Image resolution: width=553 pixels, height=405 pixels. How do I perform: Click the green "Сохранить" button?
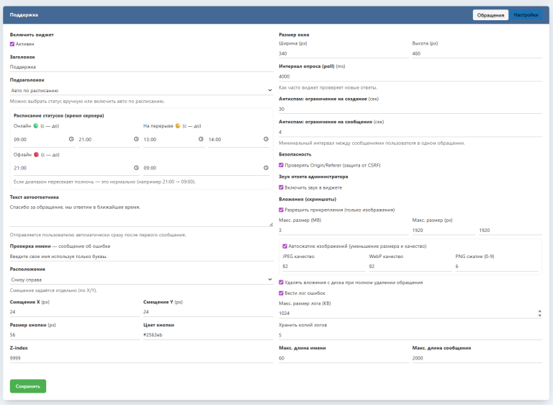(x=27, y=386)
